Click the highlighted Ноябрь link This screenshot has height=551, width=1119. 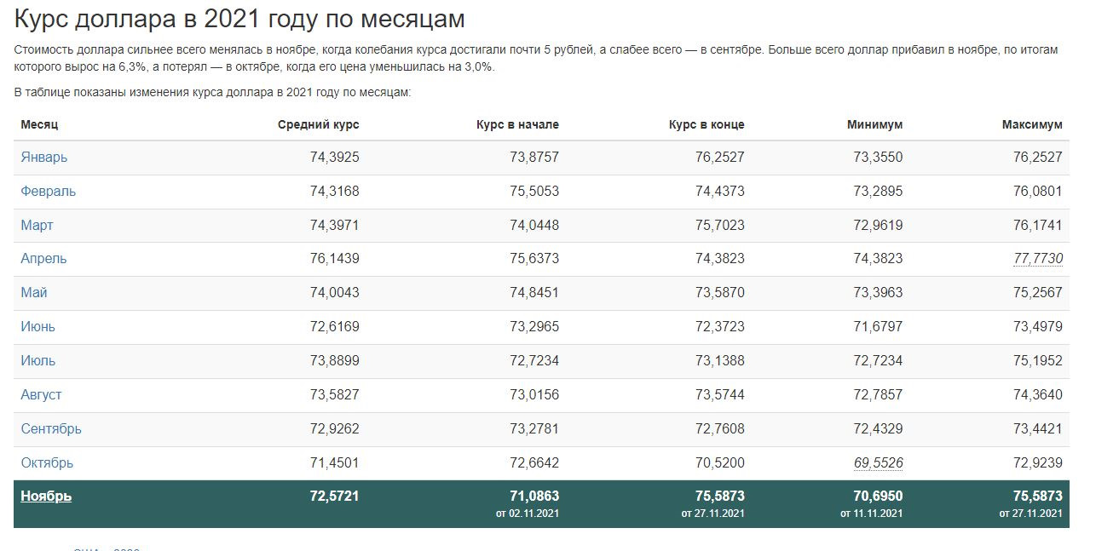pos(46,496)
